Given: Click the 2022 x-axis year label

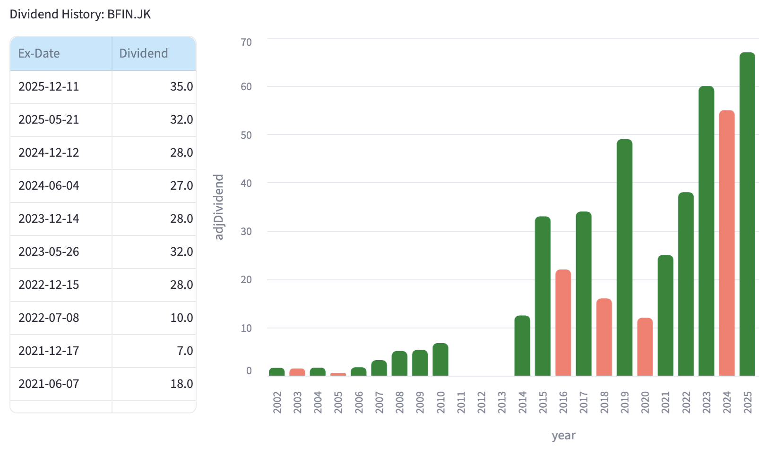Looking at the screenshot, I should (686, 402).
